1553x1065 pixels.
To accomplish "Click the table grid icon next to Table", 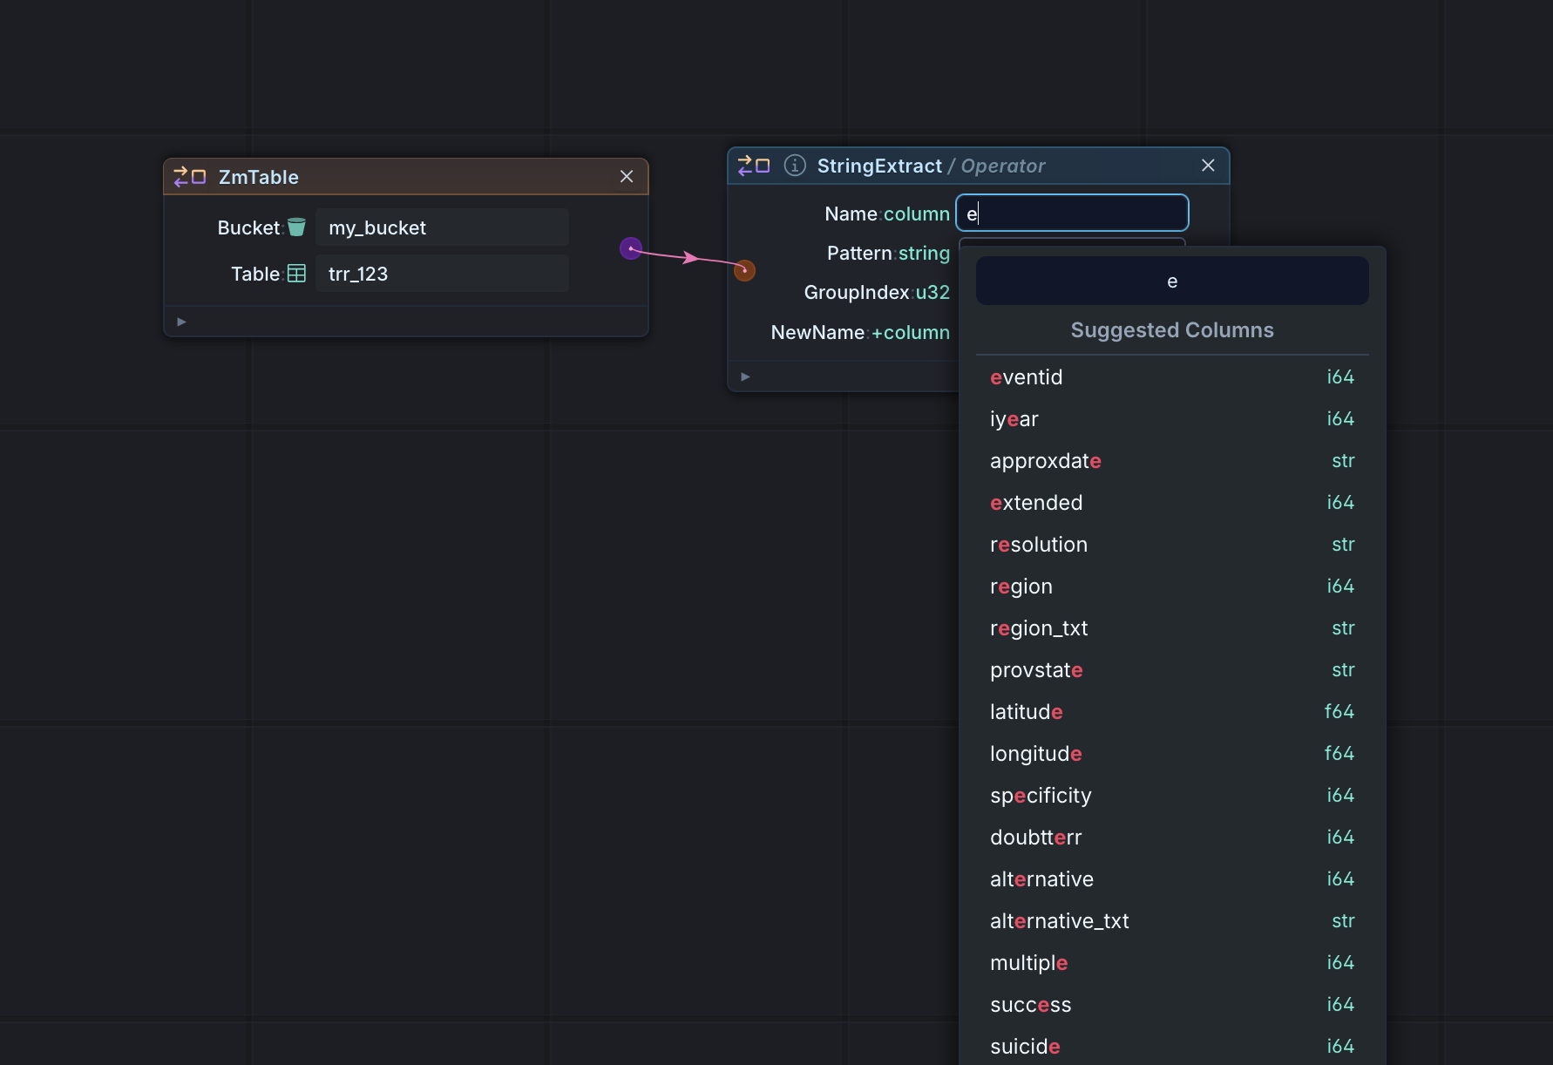I will coord(296,273).
